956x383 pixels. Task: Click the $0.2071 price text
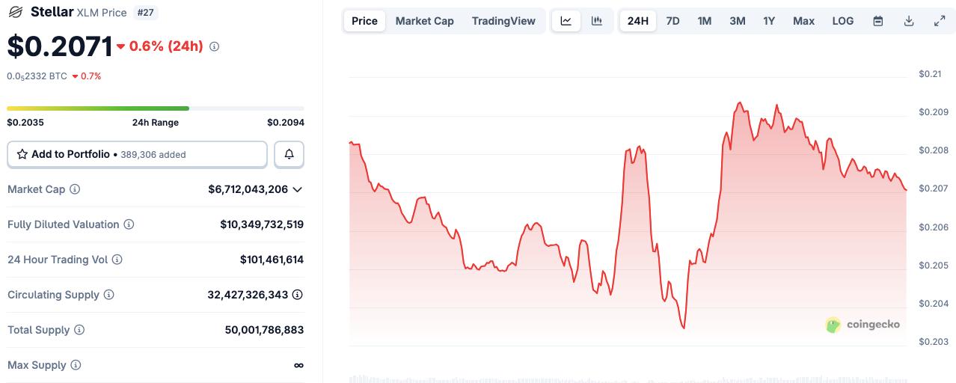point(60,46)
